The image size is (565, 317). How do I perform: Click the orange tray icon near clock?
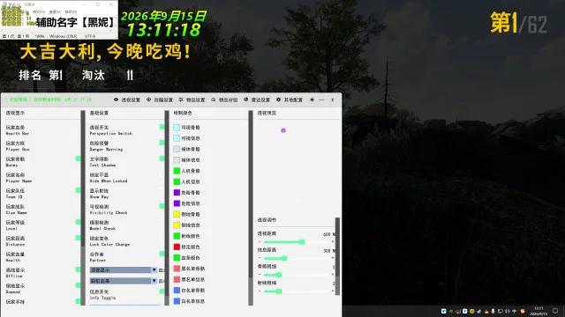coord(523,311)
